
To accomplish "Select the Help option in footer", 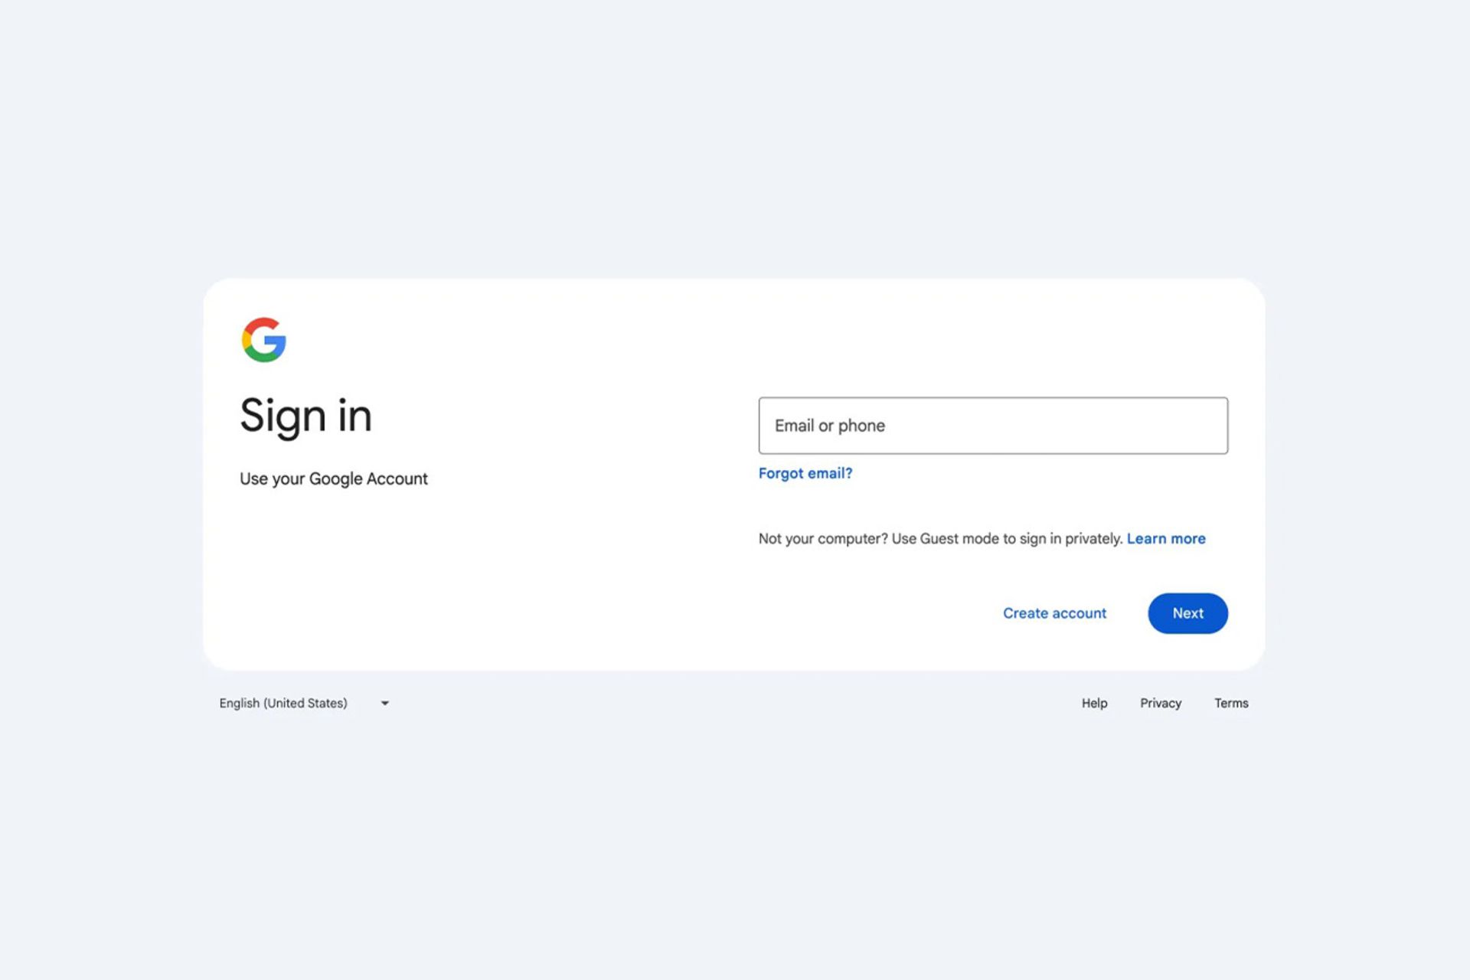I will 1094,702.
